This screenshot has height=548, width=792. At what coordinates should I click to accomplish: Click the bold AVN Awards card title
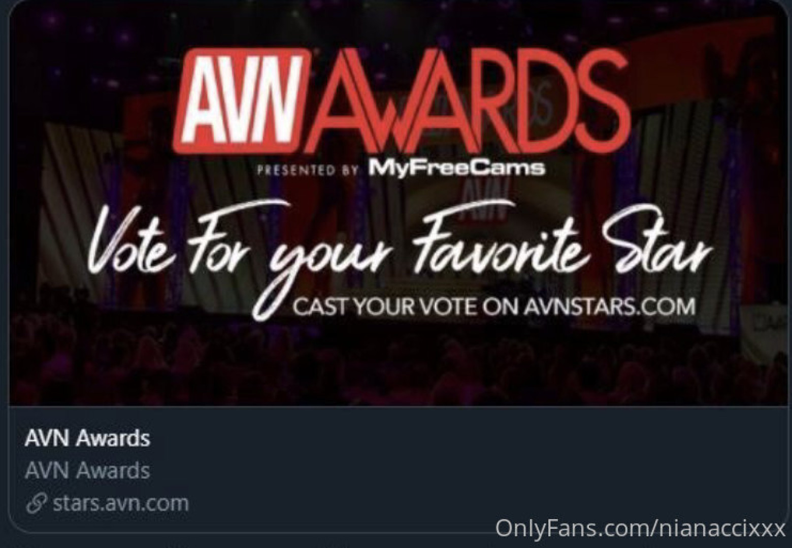tap(87, 438)
